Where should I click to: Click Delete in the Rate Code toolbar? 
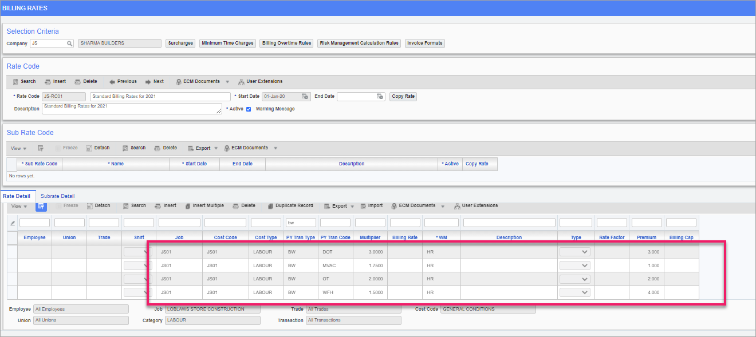click(x=86, y=81)
